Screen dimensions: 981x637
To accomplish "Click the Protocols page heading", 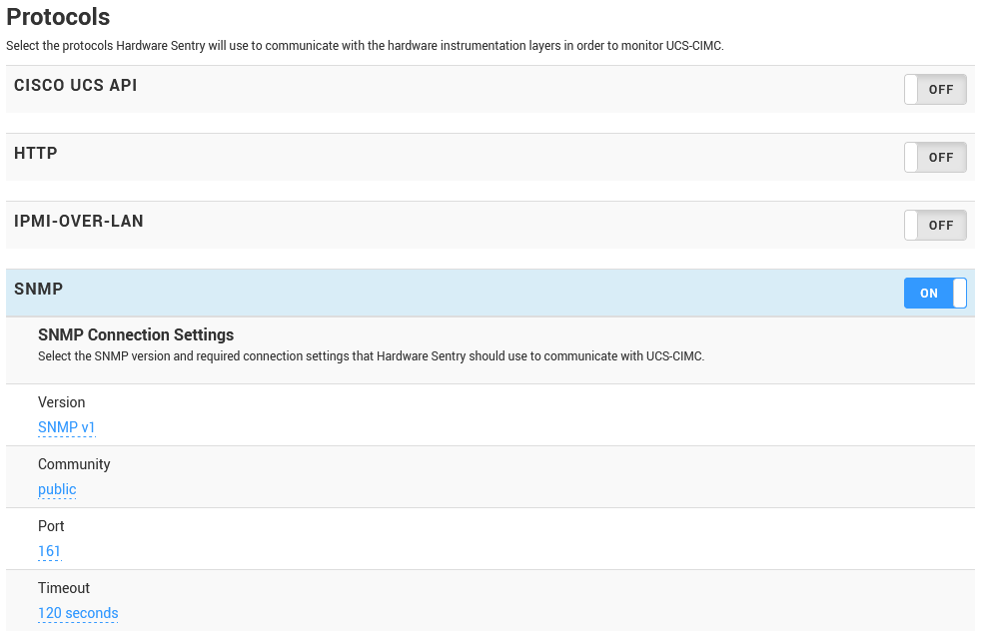I will point(58,17).
